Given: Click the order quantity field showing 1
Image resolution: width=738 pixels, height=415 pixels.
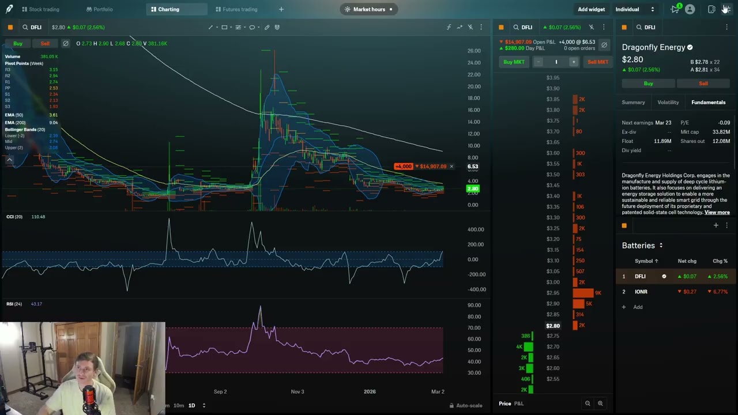Looking at the screenshot, I should 556,62.
